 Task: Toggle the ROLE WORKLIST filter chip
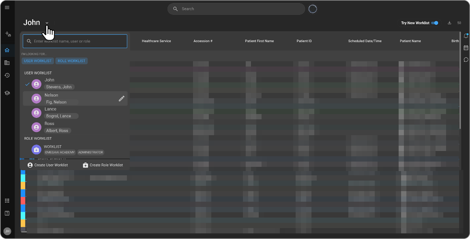71,61
